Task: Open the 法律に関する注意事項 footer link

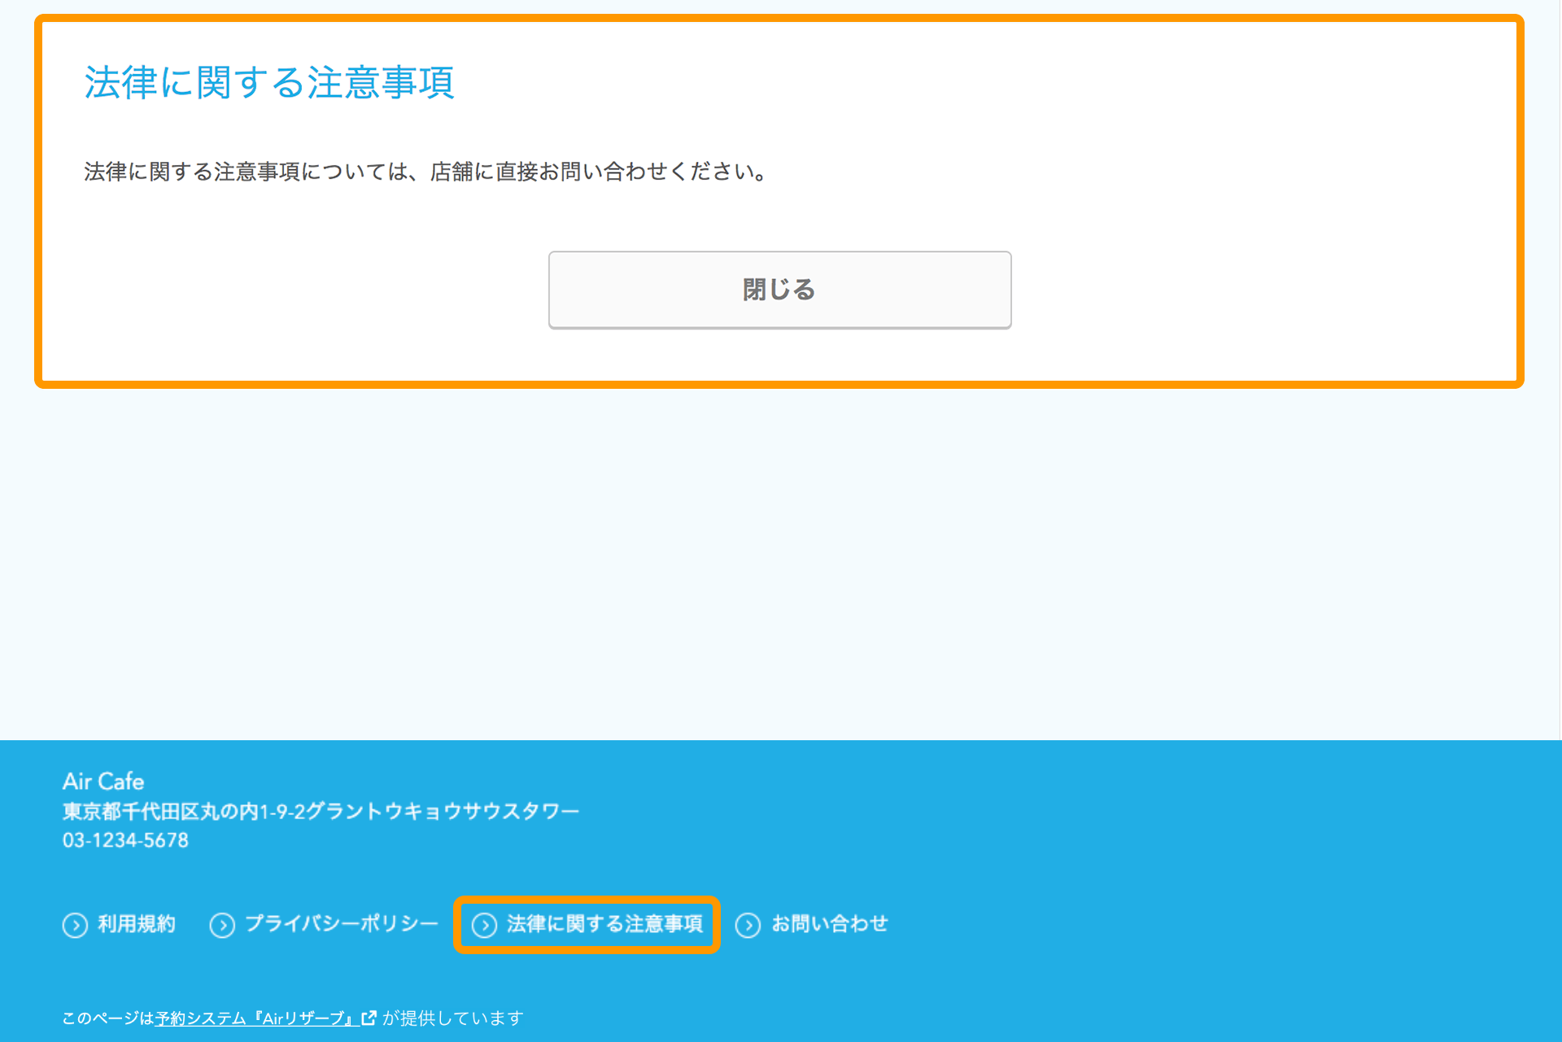Action: (605, 925)
